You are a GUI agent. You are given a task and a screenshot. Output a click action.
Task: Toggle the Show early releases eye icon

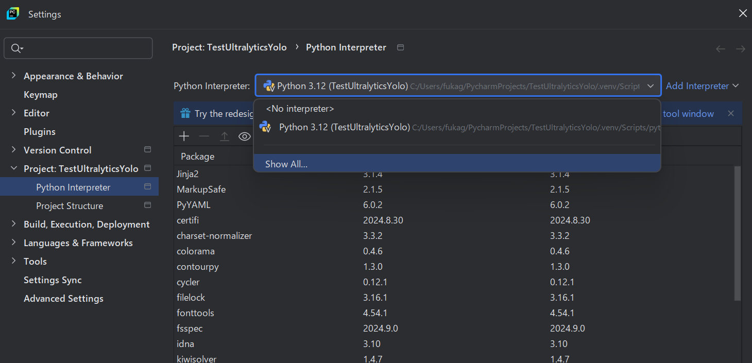pyautogui.click(x=245, y=136)
